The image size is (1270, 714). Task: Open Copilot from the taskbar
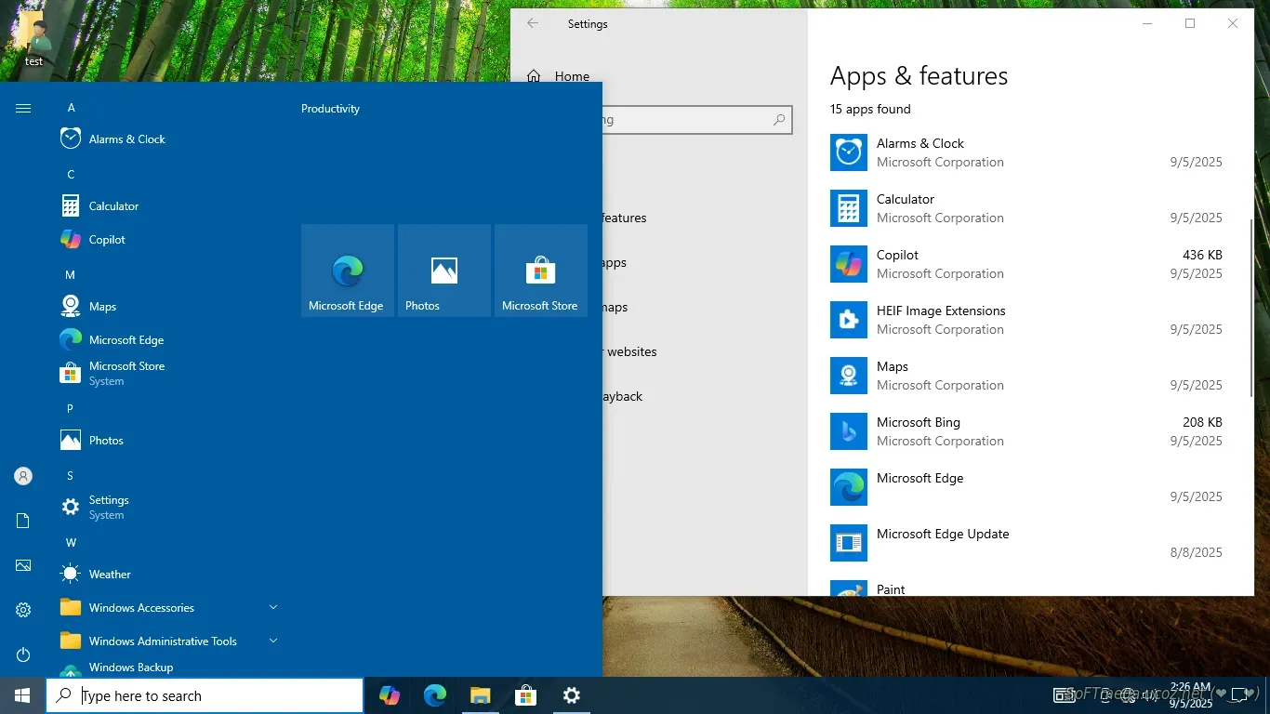click(390, 695)
